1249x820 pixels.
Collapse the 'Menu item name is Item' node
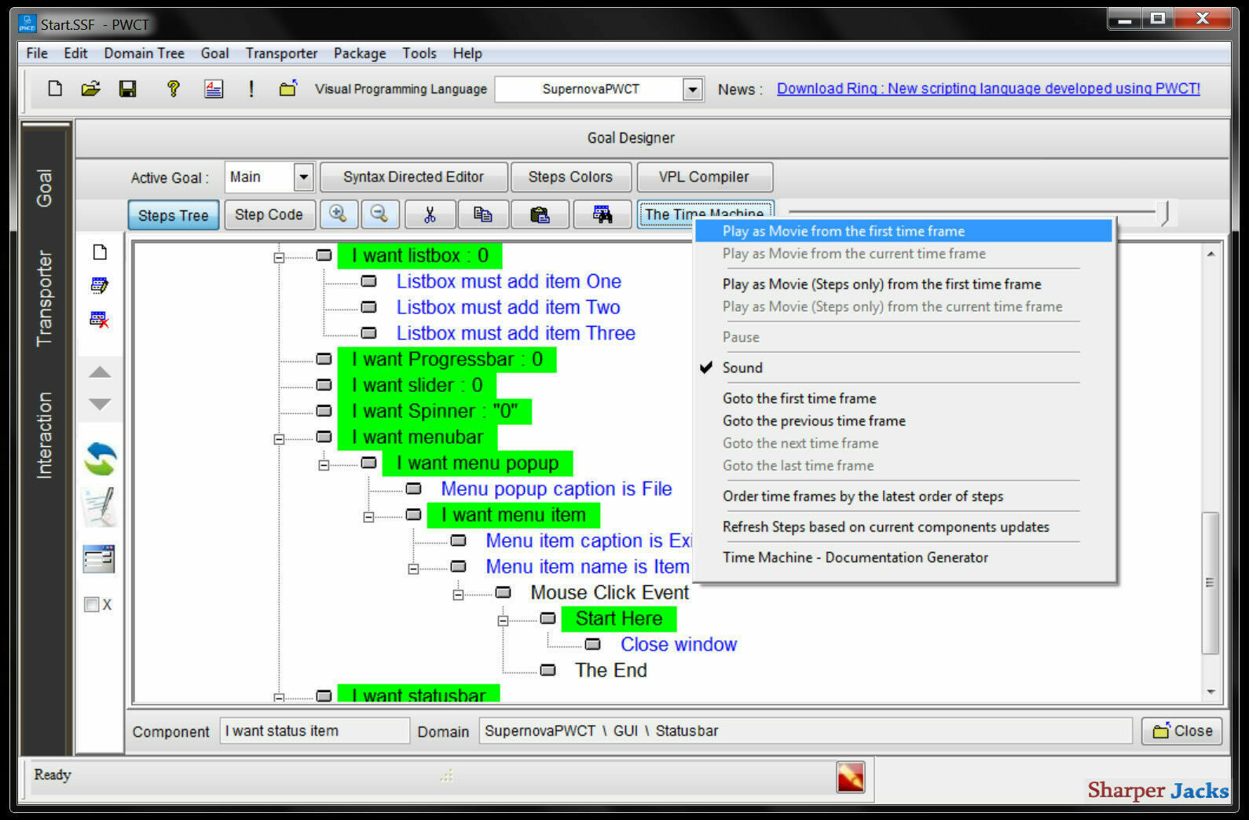coord(413,569)
